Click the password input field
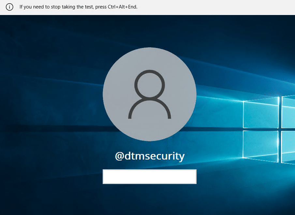Viewport: 295px width, 215px height. 150,177
